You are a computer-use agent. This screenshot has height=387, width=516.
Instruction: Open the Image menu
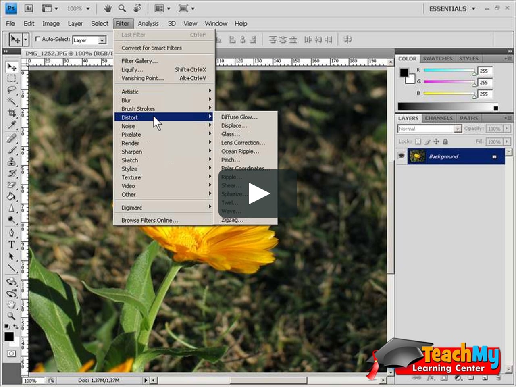click(x=51, y=23)
